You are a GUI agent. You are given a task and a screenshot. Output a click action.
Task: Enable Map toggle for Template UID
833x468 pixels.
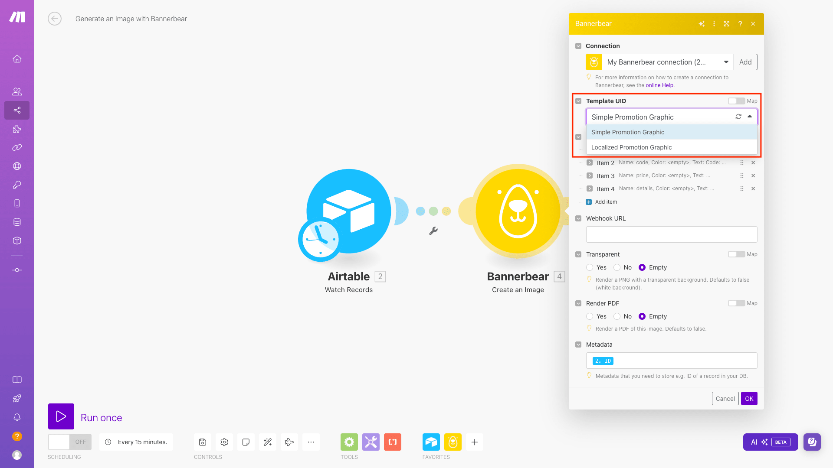(736, 101)
